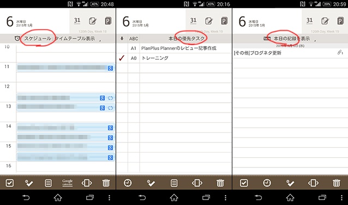Tap schedule clock icon in middle screen toolbar
Viewport: 348px width, 205px height.
click(128, 183)
